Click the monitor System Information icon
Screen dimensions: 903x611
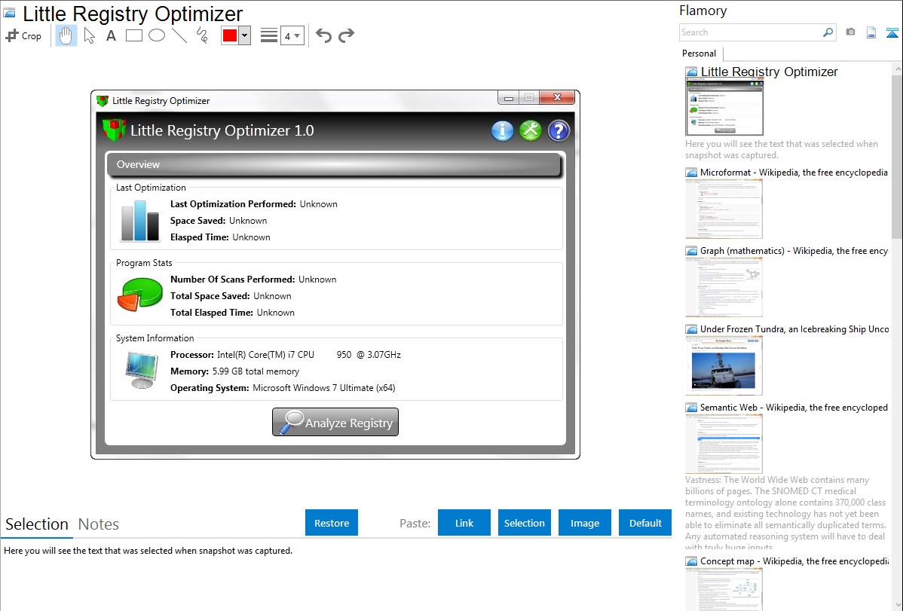click(x=142, y=370)
